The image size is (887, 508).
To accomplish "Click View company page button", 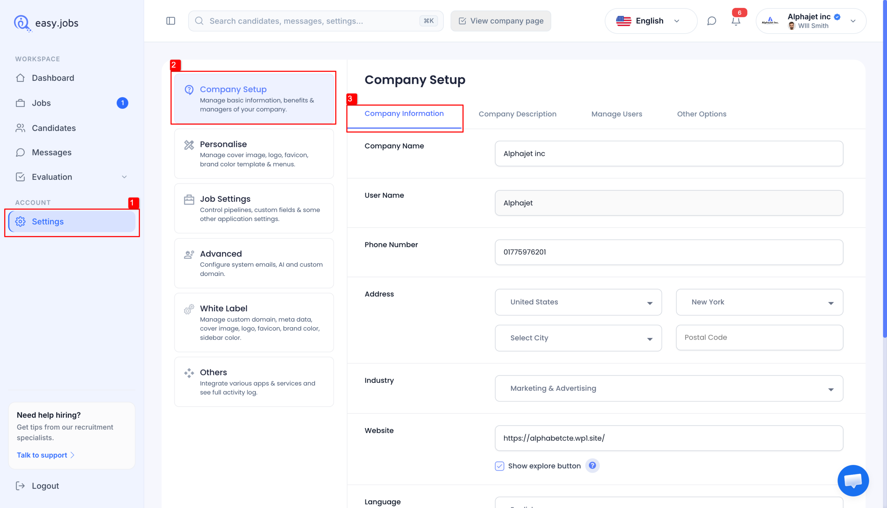I will (x=501, y=21).
